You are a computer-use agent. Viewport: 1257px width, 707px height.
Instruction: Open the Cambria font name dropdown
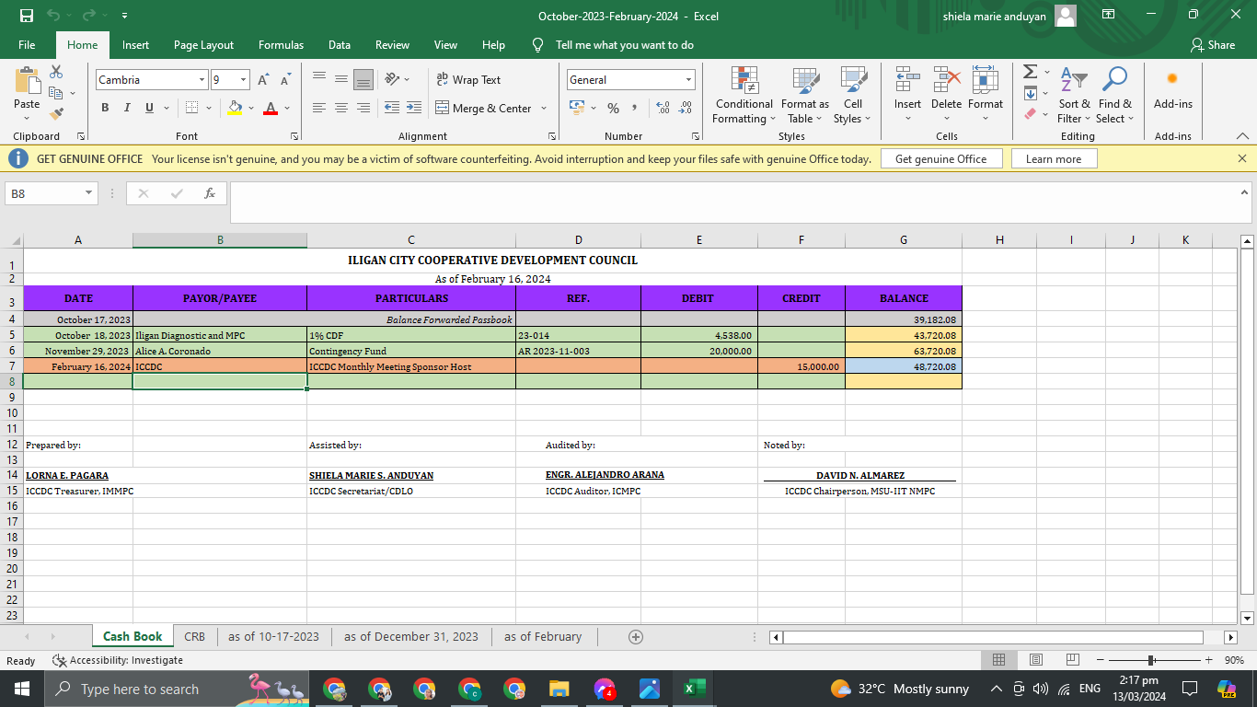pos(202,80)
